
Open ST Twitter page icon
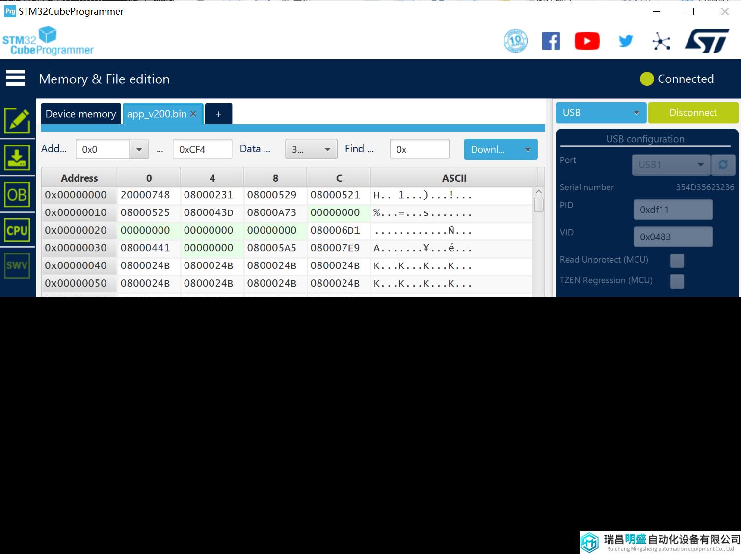[x=626, y=41]
